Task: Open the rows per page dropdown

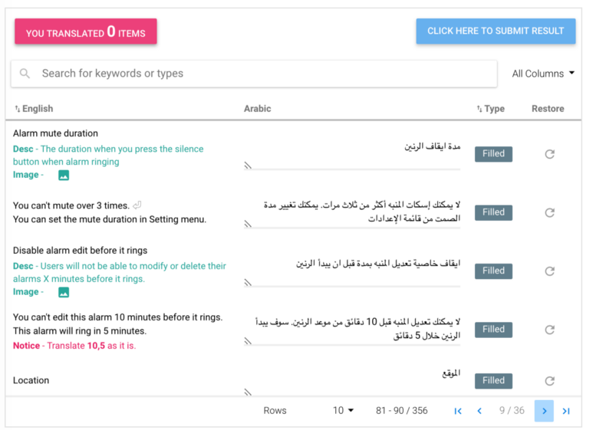Action: pos(343,411)
